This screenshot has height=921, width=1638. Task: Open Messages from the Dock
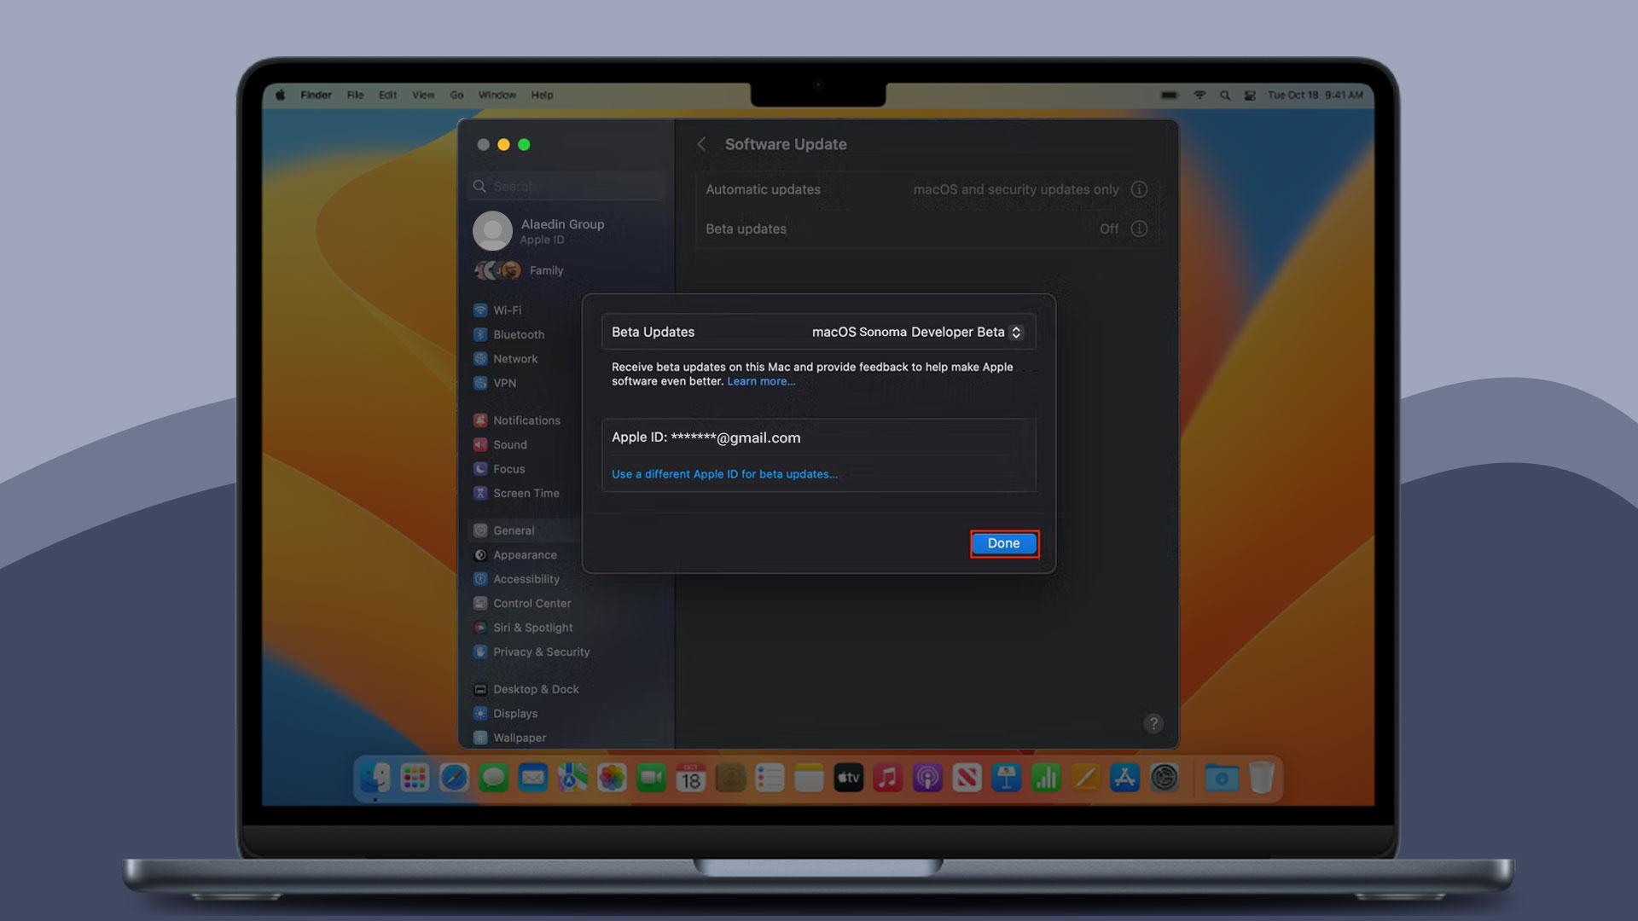coord(493,778)
